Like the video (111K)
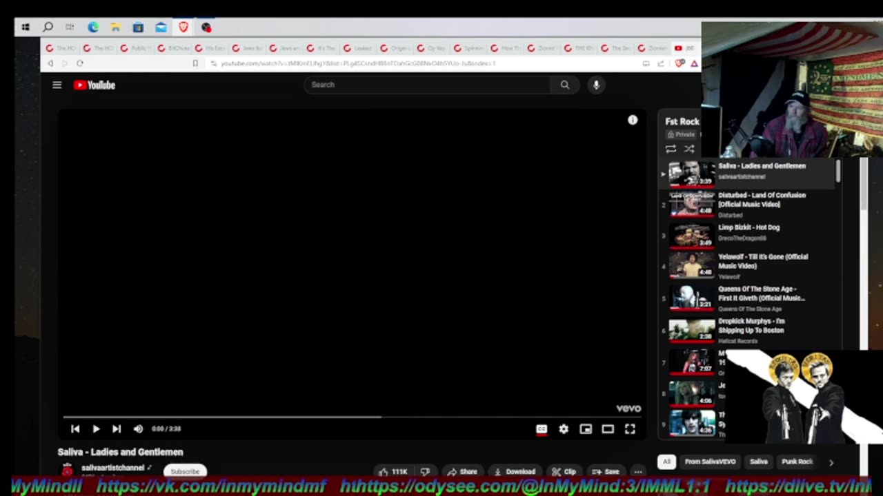 point(393,472)
